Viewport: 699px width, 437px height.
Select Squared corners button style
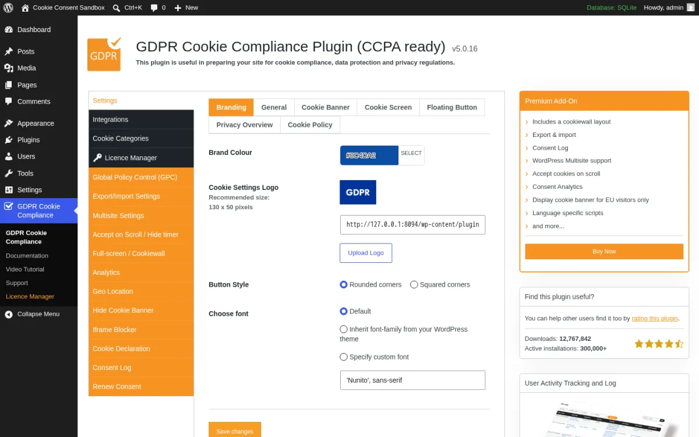[x=414, y=285]
